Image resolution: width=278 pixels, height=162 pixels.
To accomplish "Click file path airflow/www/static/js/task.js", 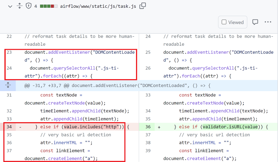I will pos(98,6).
